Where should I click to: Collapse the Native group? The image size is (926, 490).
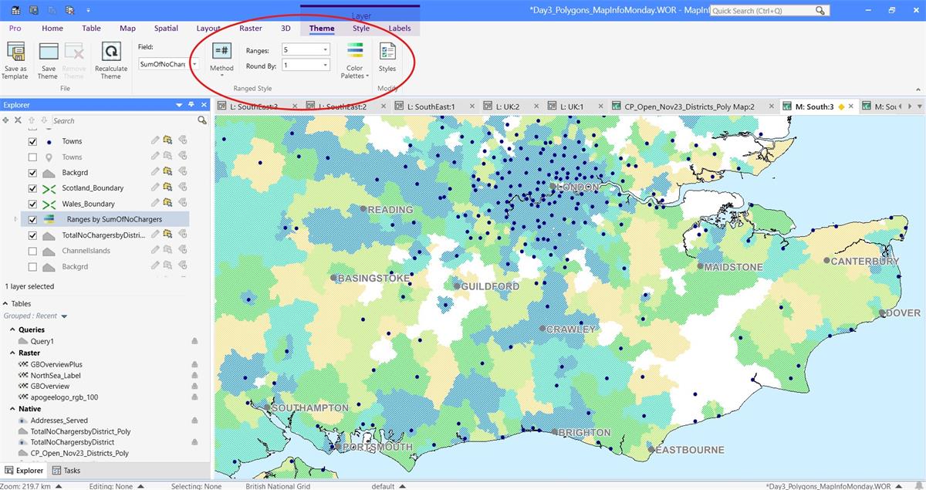click(12, 409)
